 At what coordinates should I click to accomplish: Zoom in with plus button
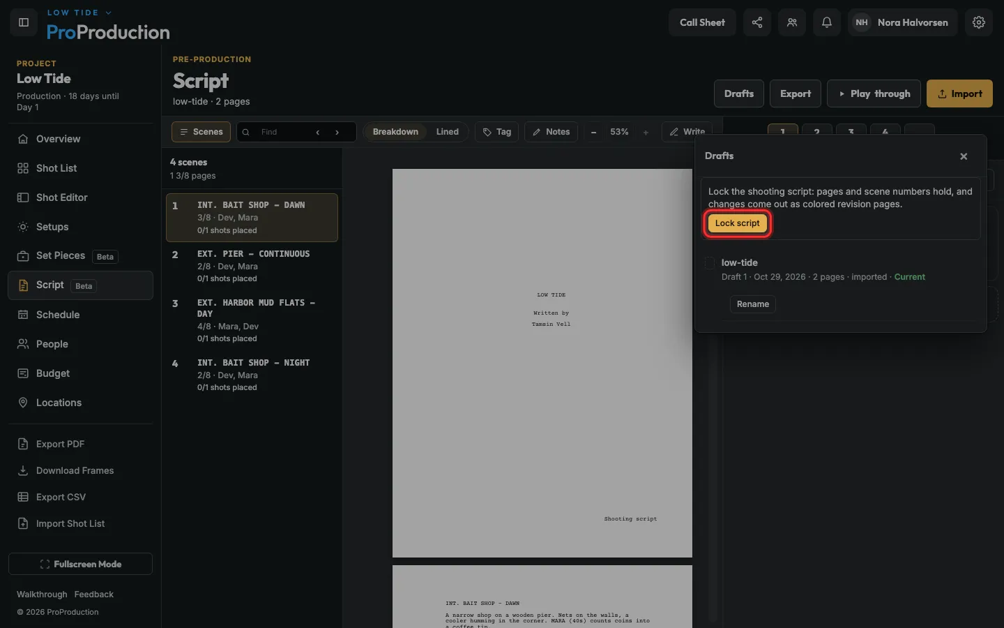[646, 132]
